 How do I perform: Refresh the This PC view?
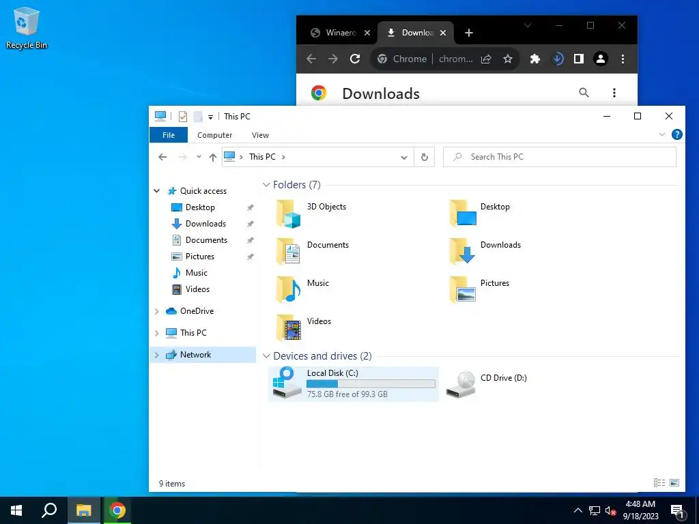click(x=425, y=157)
